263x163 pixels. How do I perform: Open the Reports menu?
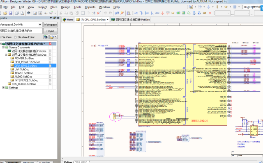[x=90, y=7]
